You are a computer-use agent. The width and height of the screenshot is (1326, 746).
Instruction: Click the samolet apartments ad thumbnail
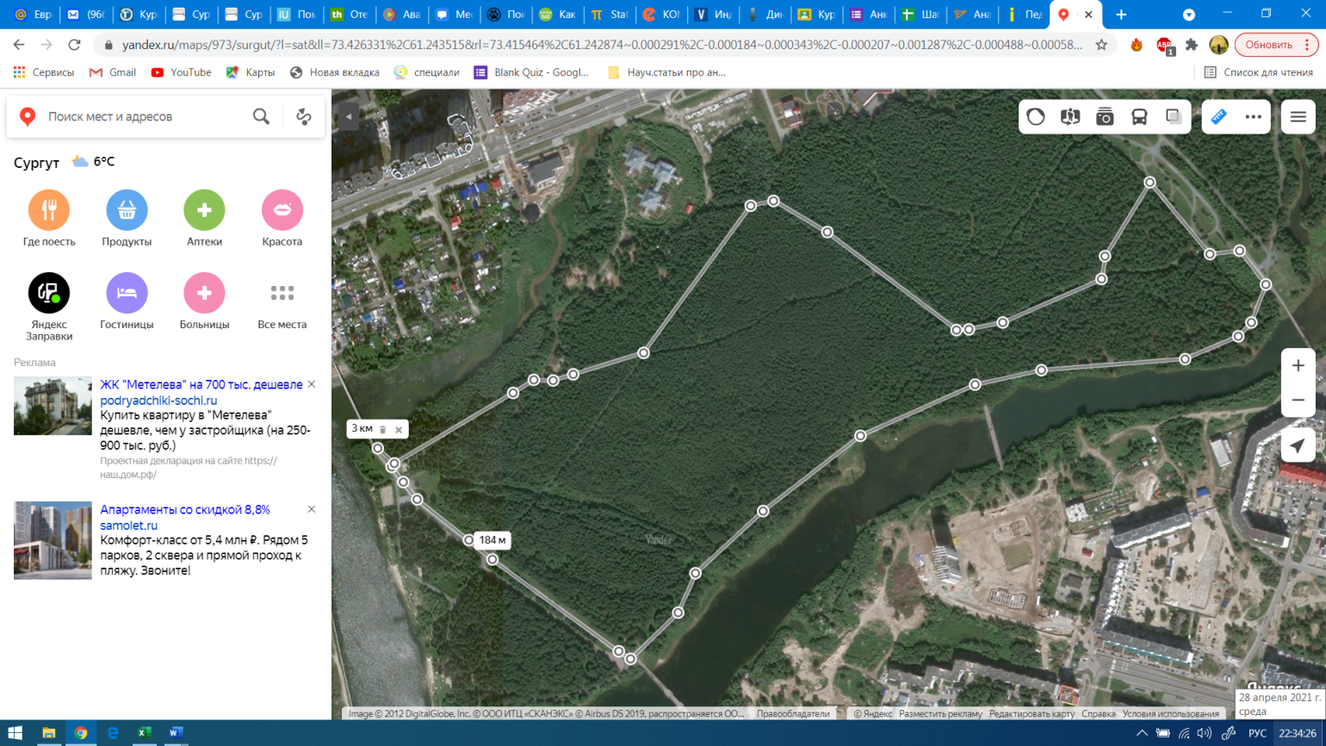53,540
